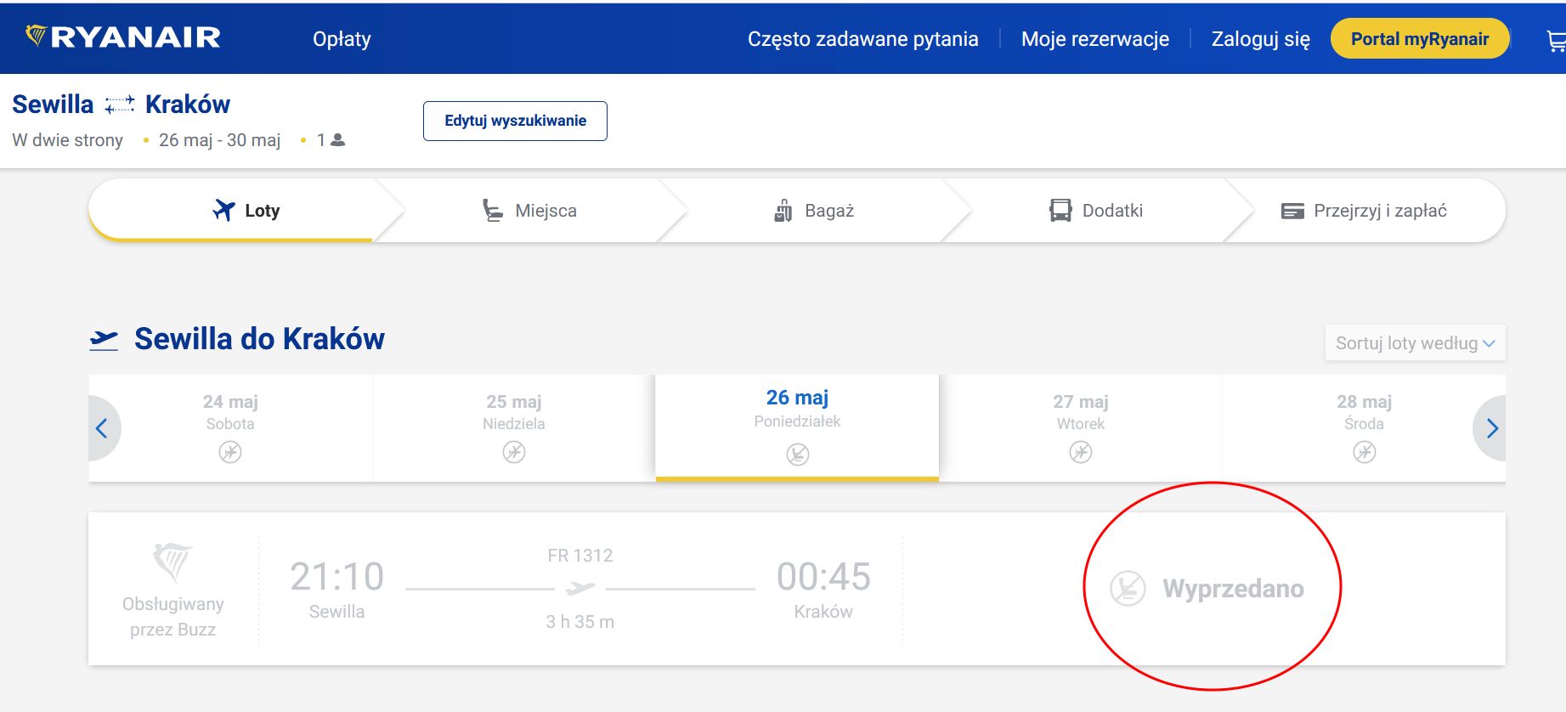
Task: Click no-flight icon under 27 maj
Action: point(1081,452)
